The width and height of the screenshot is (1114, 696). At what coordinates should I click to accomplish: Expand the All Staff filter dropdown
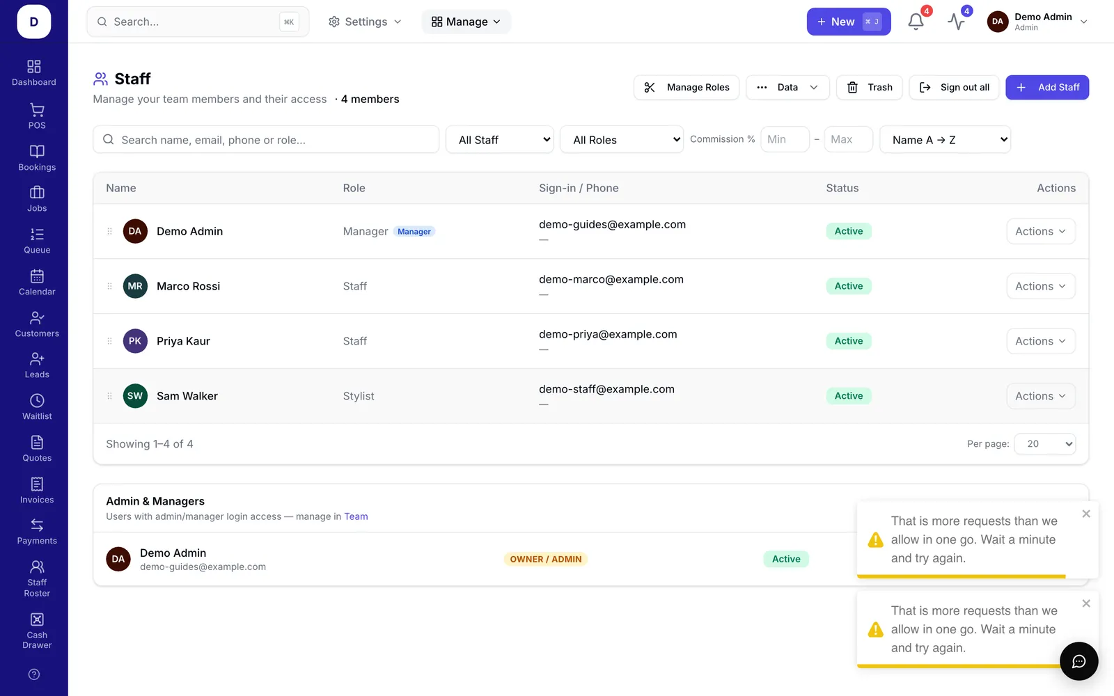(x=500, y=139)
